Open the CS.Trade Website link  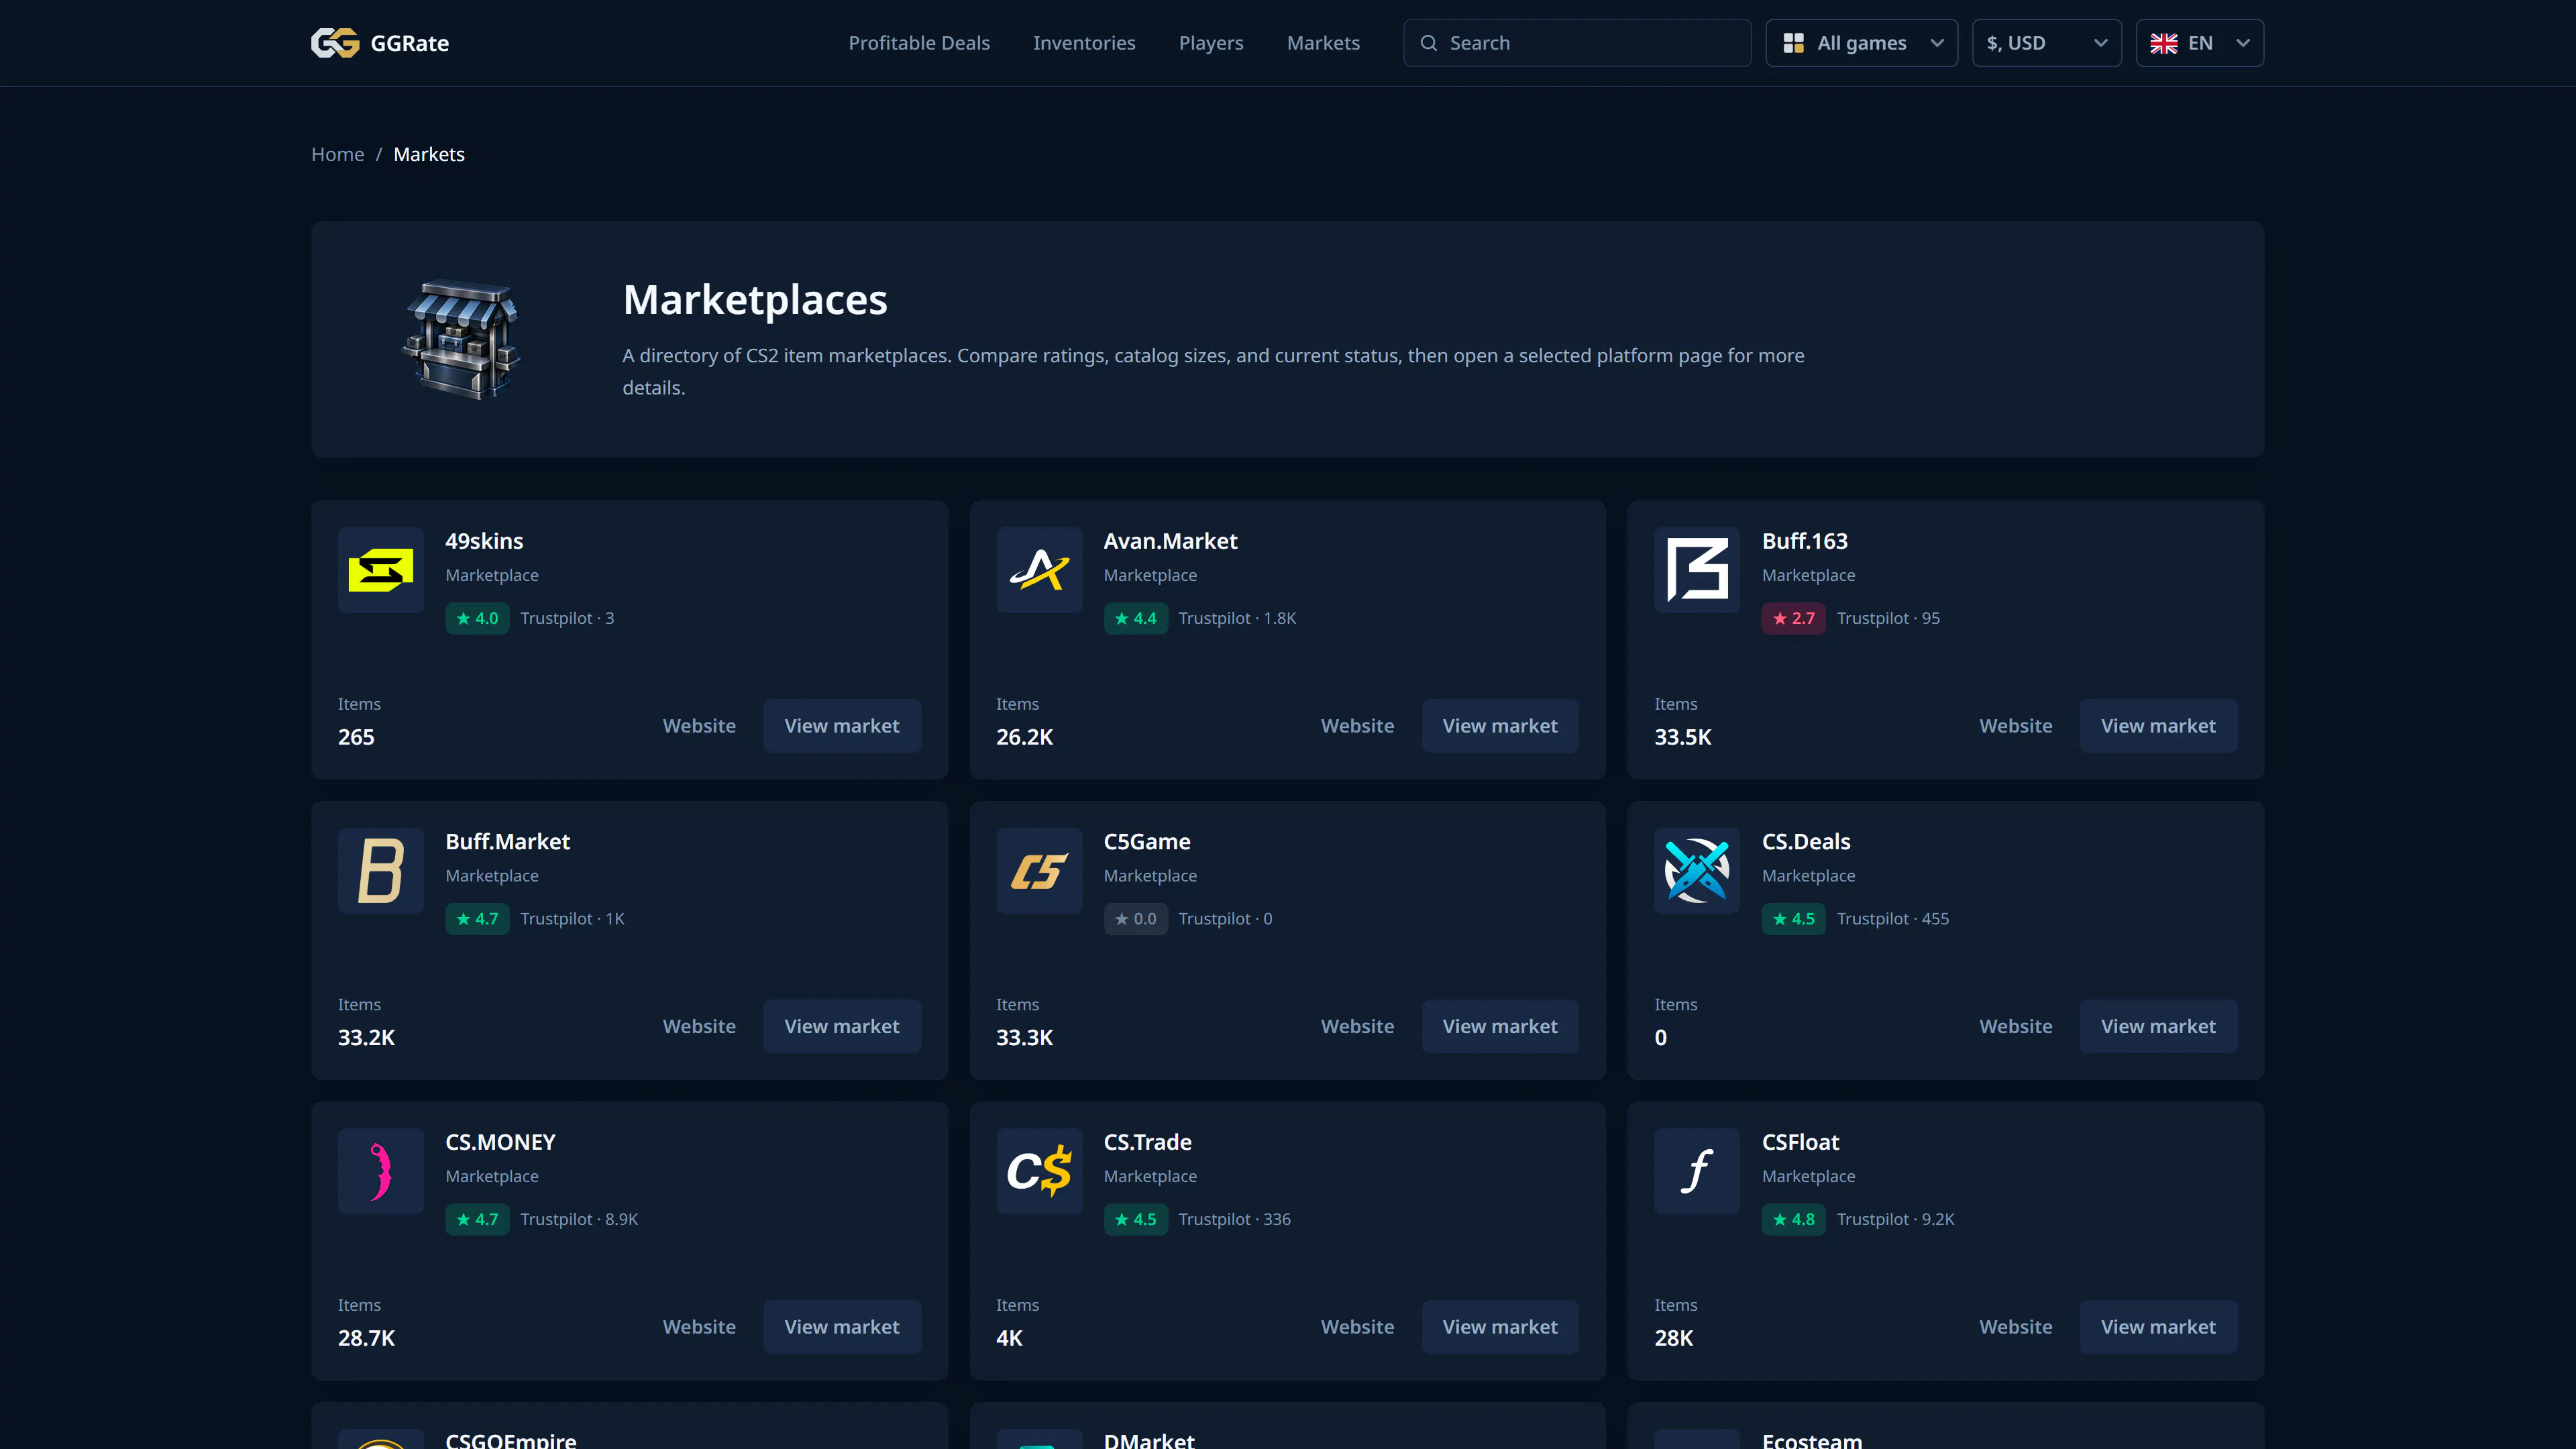click(x=1357, y=1327)
